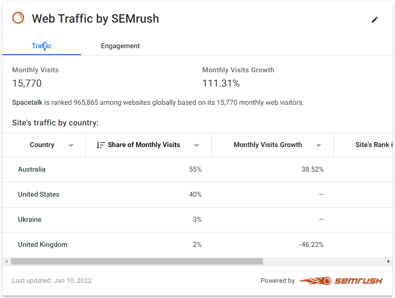The width and height of the screenshot is (395, 298).
Task: Click the sort icon beside Share of Monthly Visits
Action: point(100,145)
